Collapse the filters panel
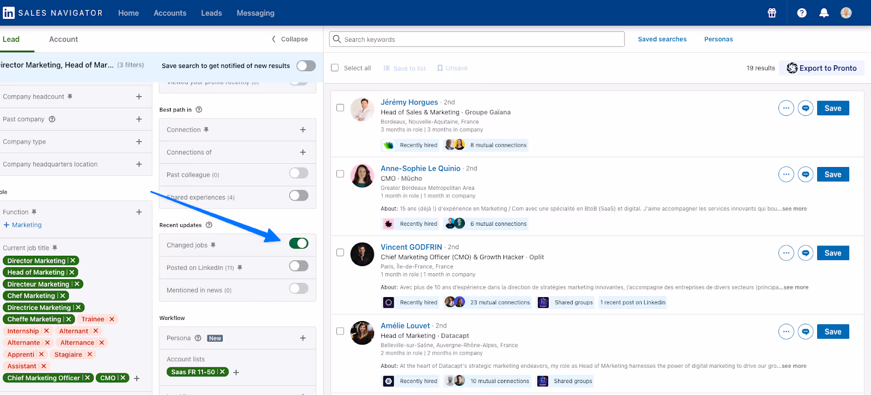This screenshot has width=871, height=395. (x=290, y=39)
